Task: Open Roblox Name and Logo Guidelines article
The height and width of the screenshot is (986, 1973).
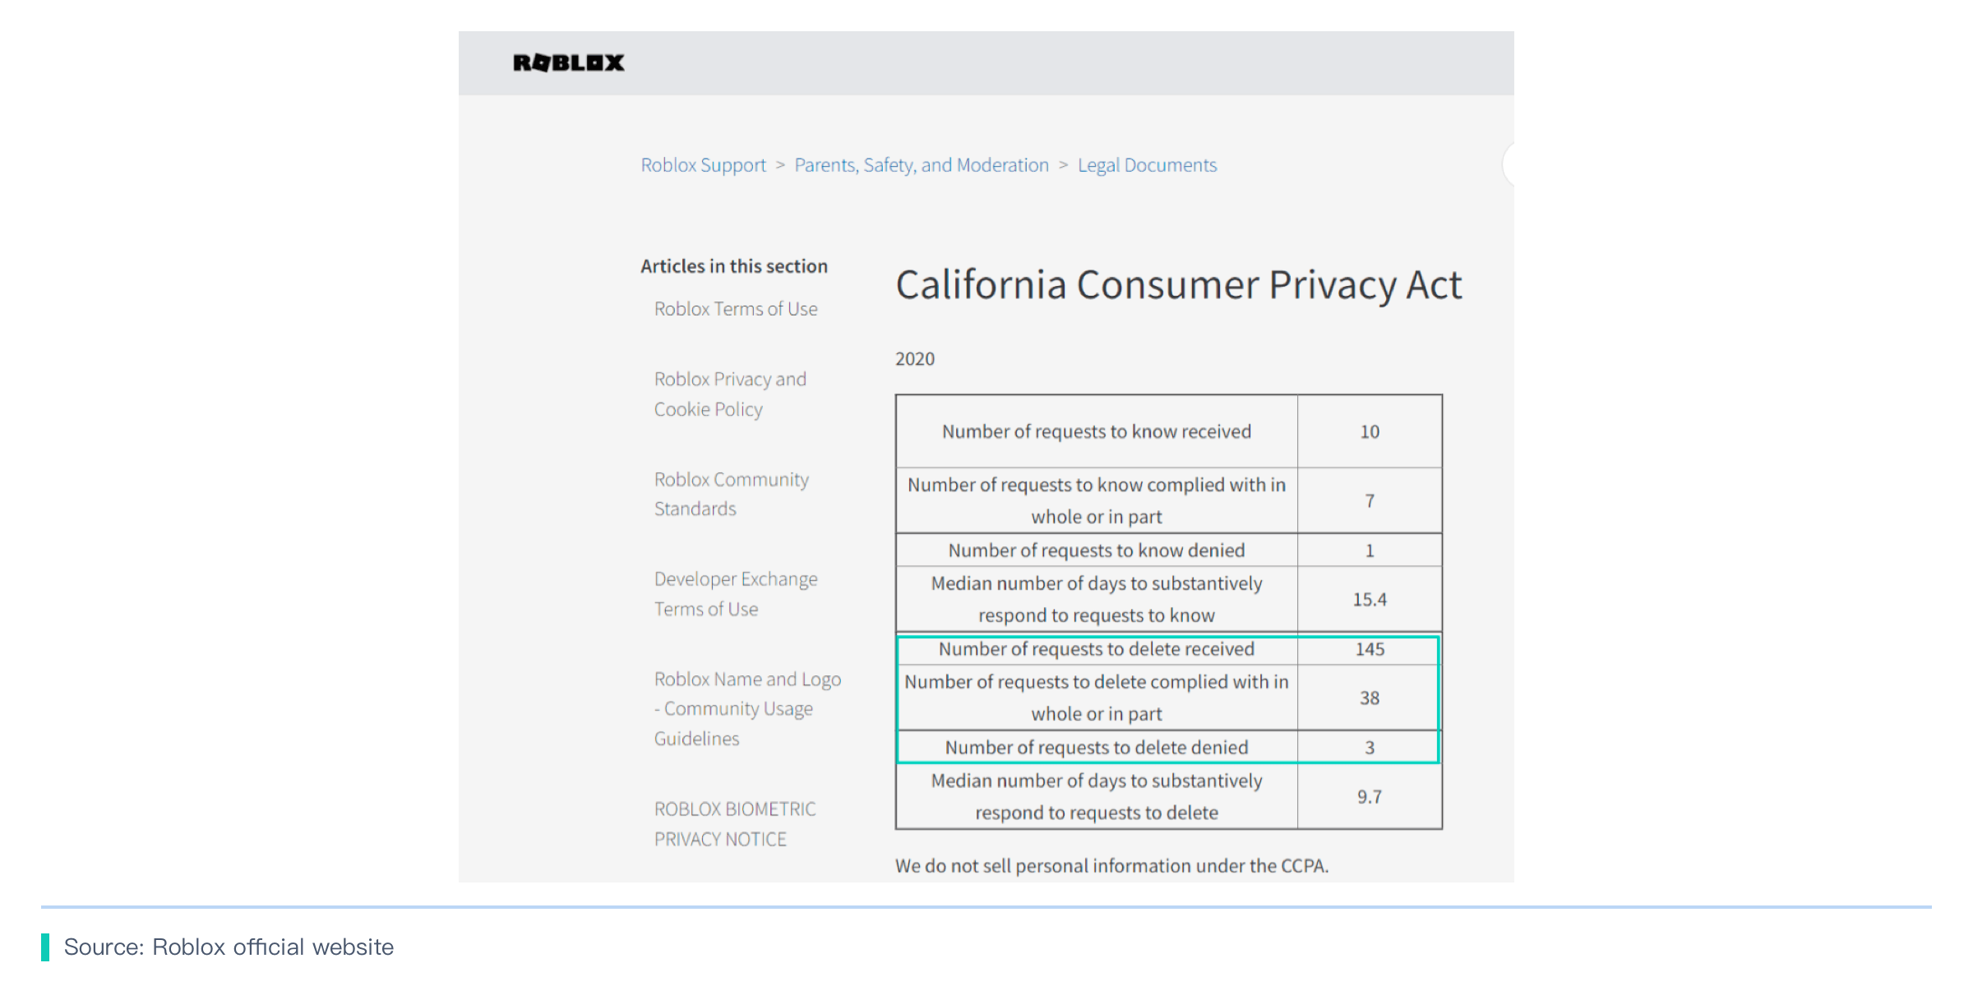Action: 747,708
